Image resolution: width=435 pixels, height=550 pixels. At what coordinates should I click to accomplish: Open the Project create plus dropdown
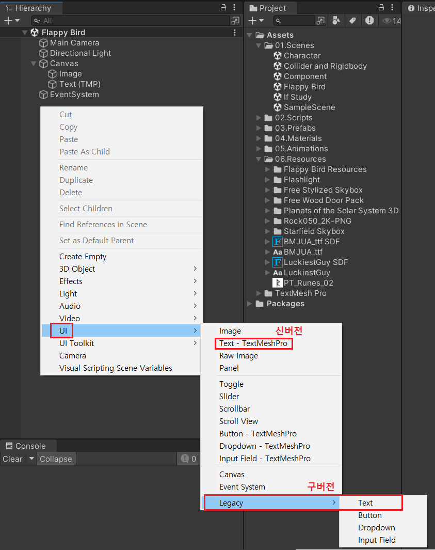pos(256,21)
